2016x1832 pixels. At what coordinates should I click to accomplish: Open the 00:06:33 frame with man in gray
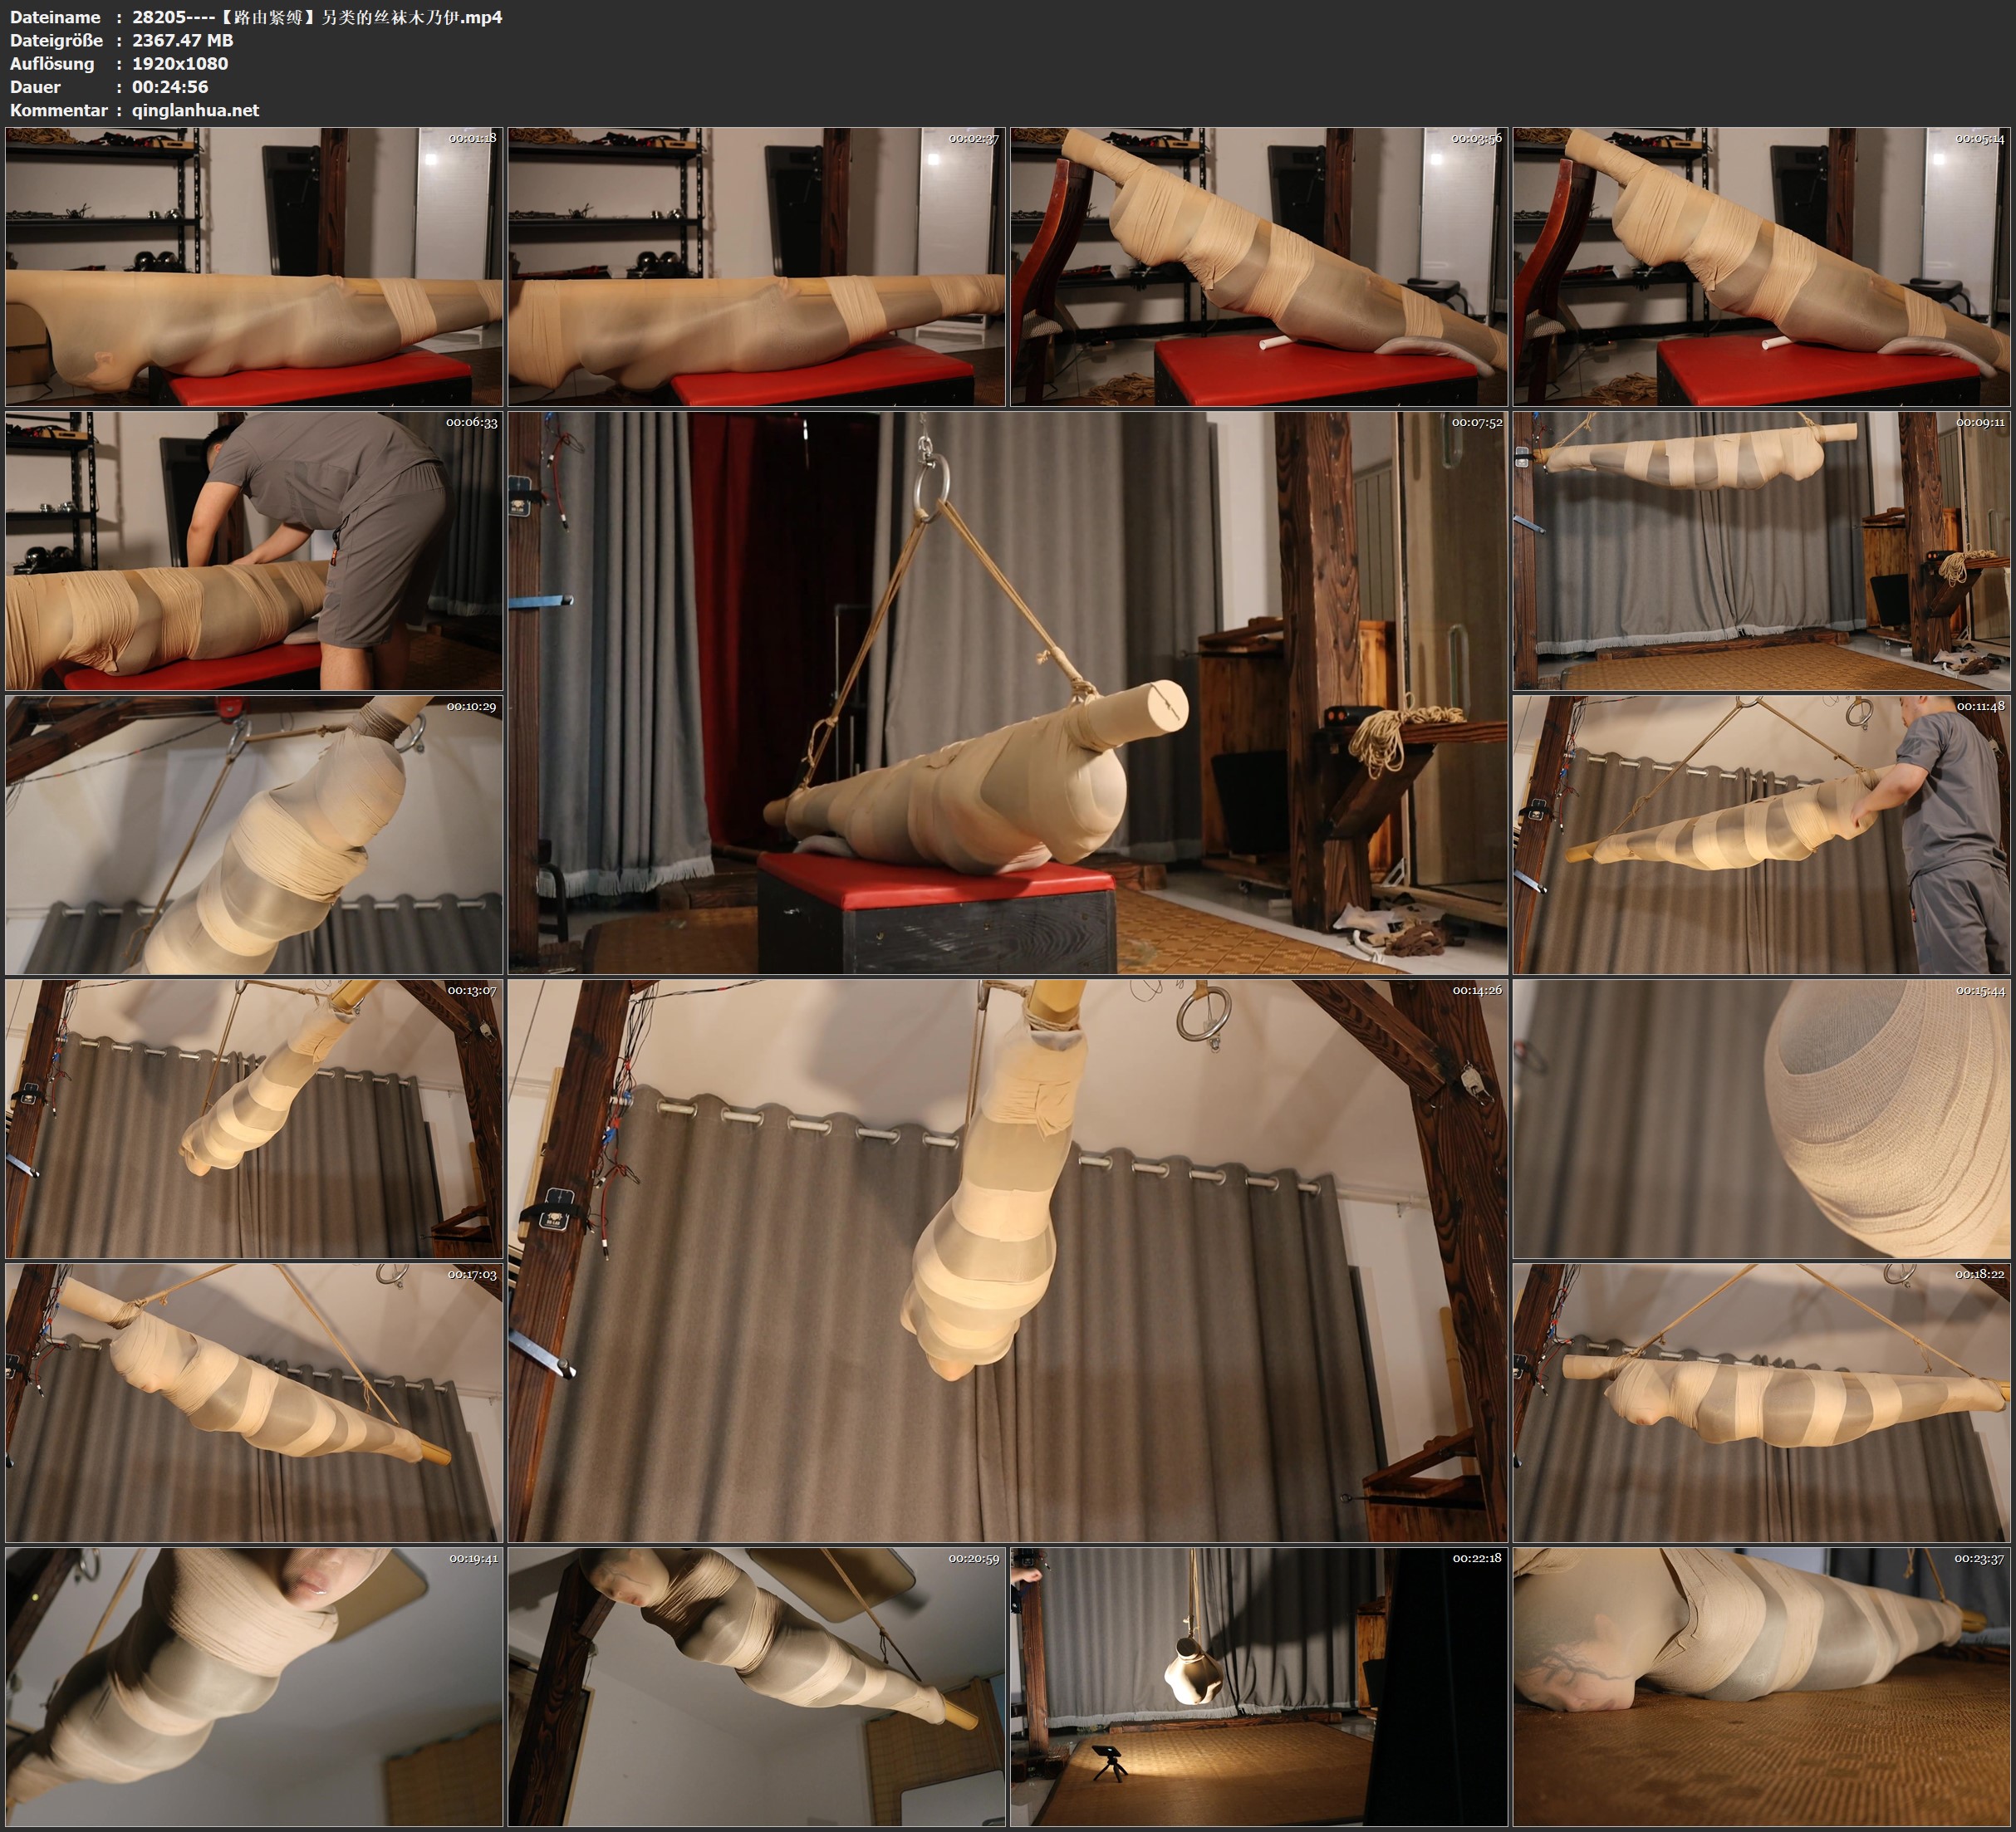254,550
